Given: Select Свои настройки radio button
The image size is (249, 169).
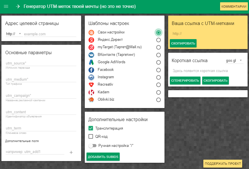Looking at the screenshot, I should coord(158,33).
